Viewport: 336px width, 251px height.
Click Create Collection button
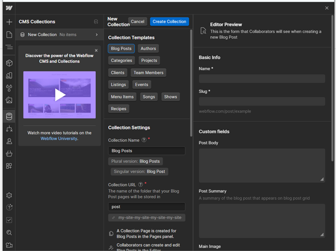point(170,22)
